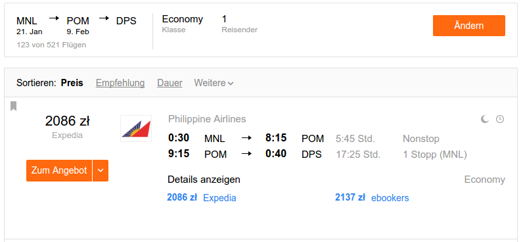
Task: Sort results by Empfehlung
Action: (x=120, y=83)
